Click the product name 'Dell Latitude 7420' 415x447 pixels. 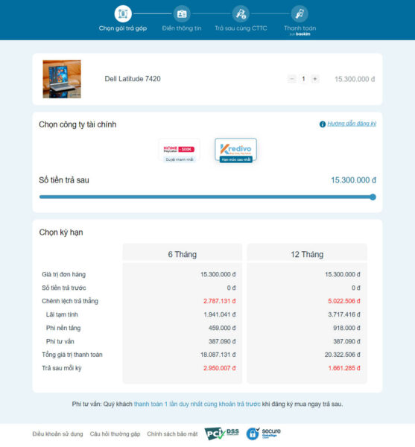tap(133, 79)
